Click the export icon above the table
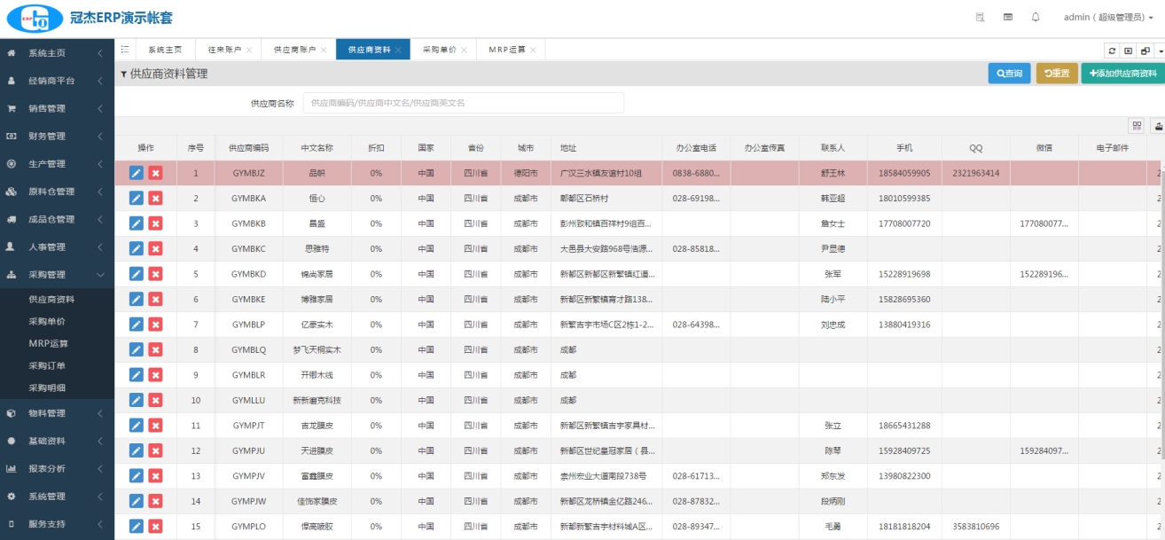Screen dimensions: 1165x540 click(1157, 126)
